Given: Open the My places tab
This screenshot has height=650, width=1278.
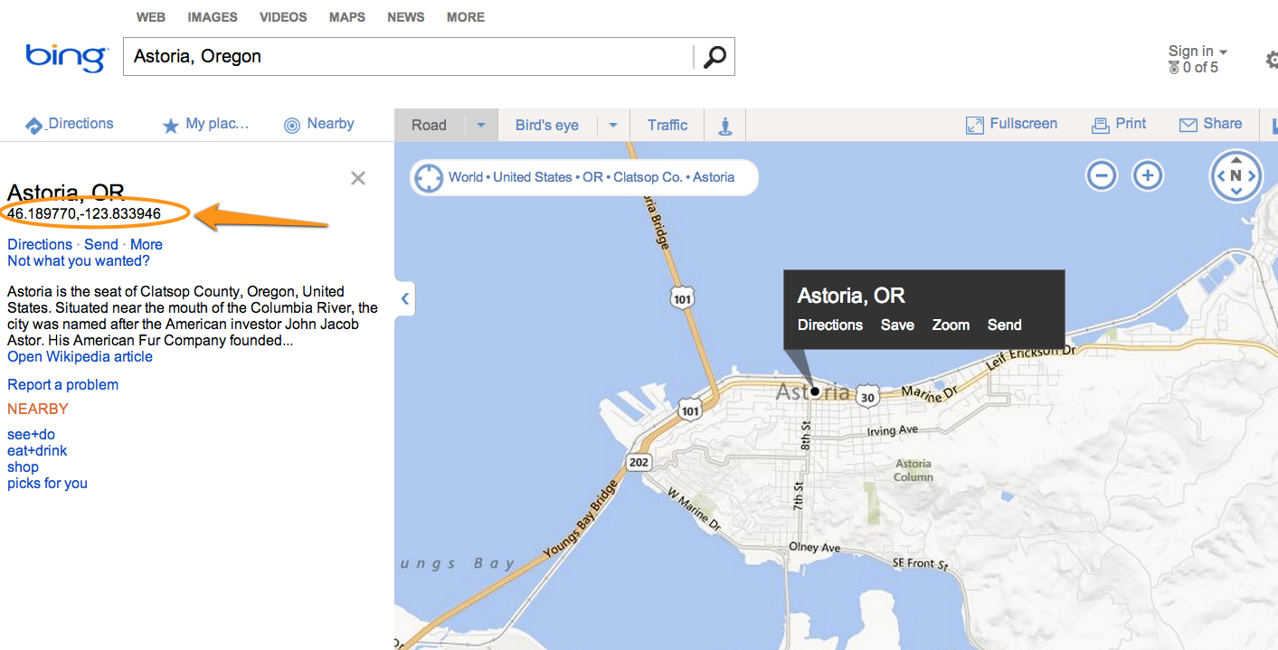Looking at the screenshot, I should tap(205, 125).
